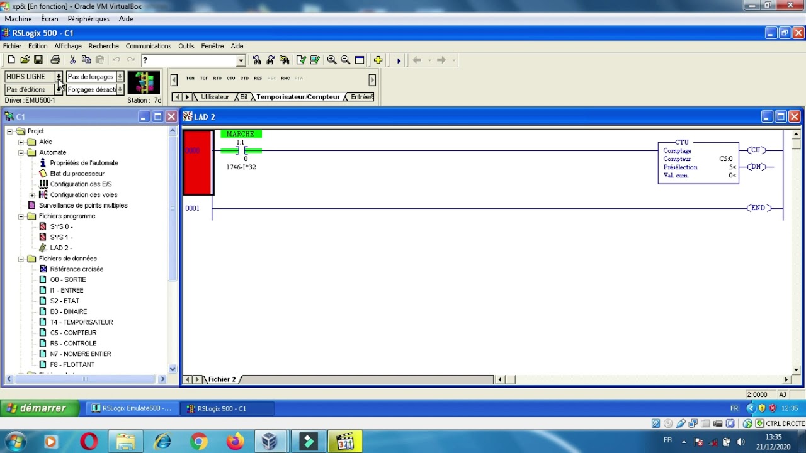This screenshot has height=453, width=806.
Task: Cut selection using scissors icon
Action: (72, 60)
